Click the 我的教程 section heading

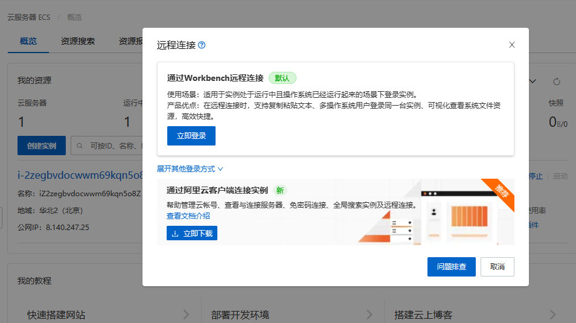pos(34,281)
